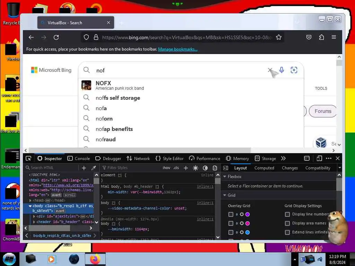Open the Microsoft Bing logo home link

(x=51, y=70)
